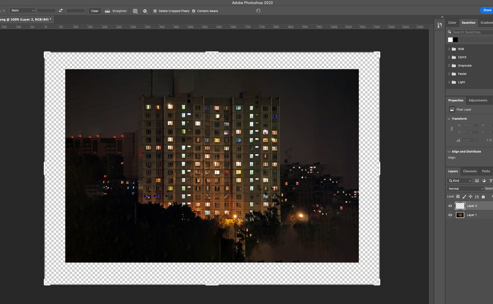Click the Search Swatches field
Image resolution: width=493 pixels, height=304 pixels.
[472, 32]
